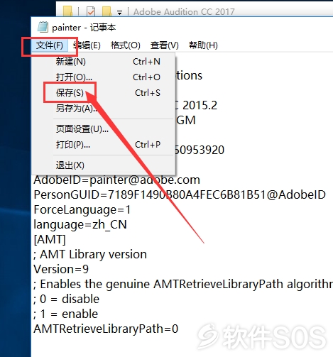Open the 帮助(H) menu
This screenshot has height=357, width=333.
203,45
